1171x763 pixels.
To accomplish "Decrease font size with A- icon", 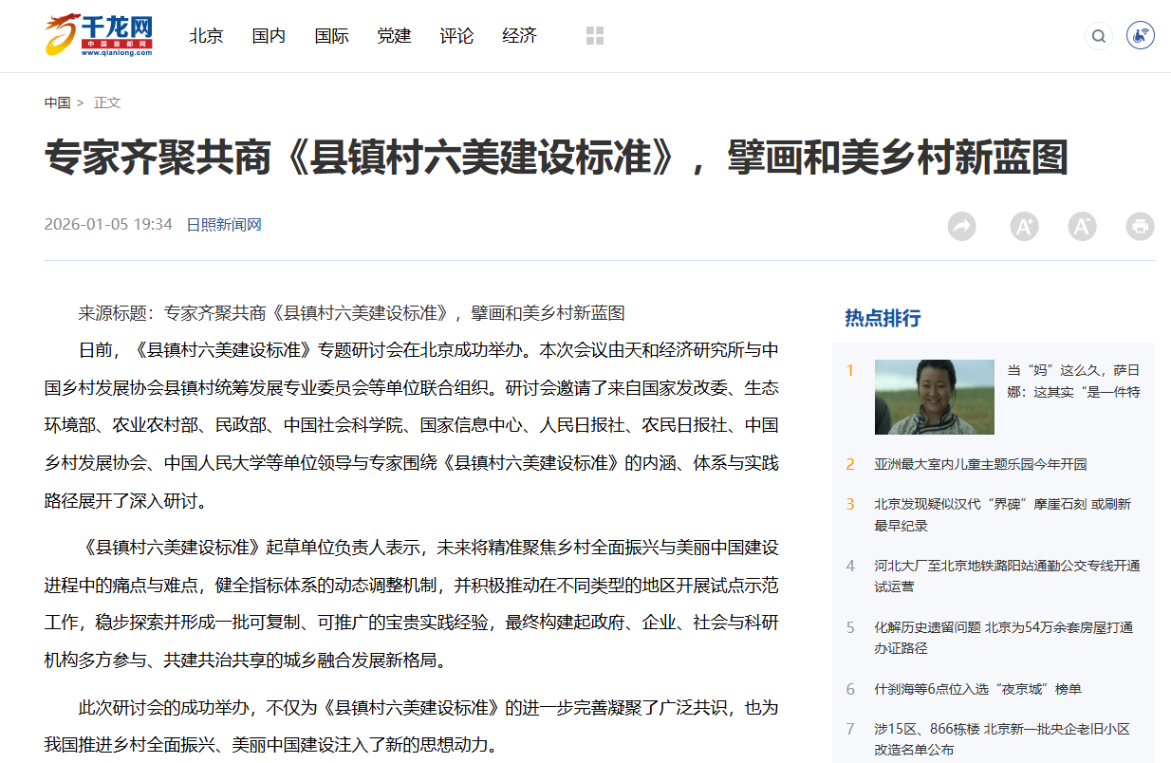I will [x=1082, y=226].
